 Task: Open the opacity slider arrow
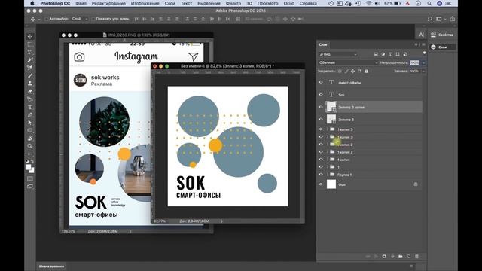423,62
